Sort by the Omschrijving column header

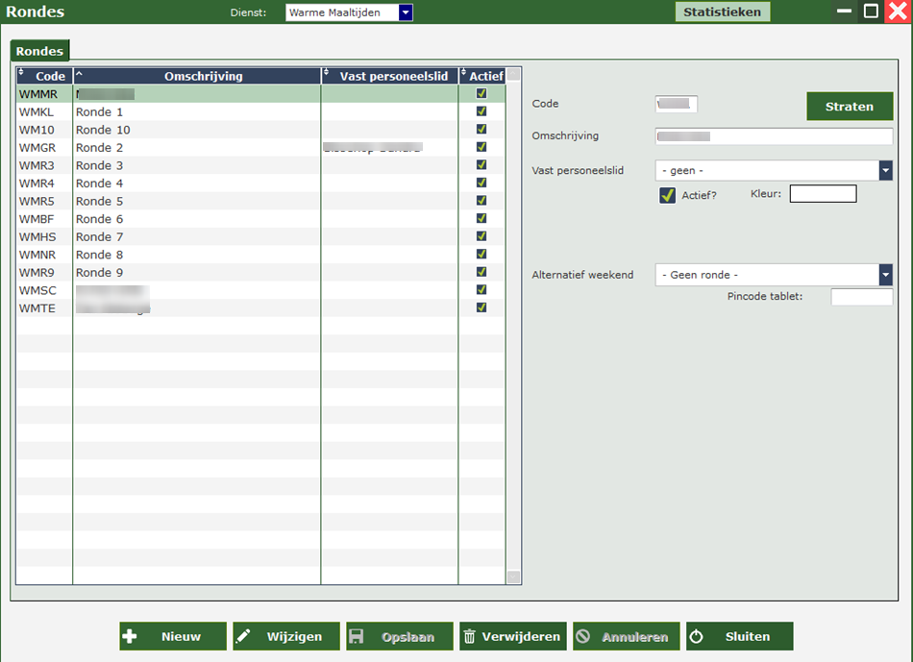pyautogui.click(x=203, y=76)
